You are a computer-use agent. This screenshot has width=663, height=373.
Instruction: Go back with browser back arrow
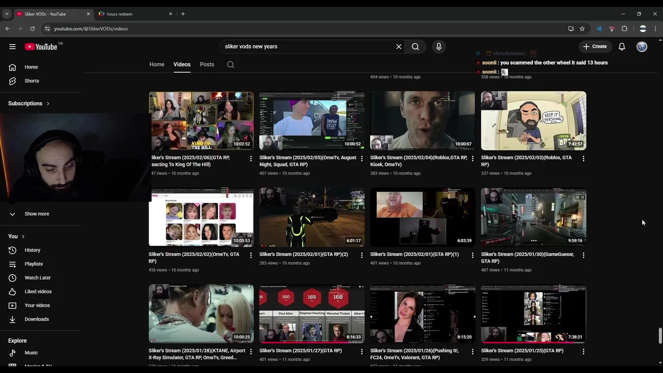tap(7, 28)
